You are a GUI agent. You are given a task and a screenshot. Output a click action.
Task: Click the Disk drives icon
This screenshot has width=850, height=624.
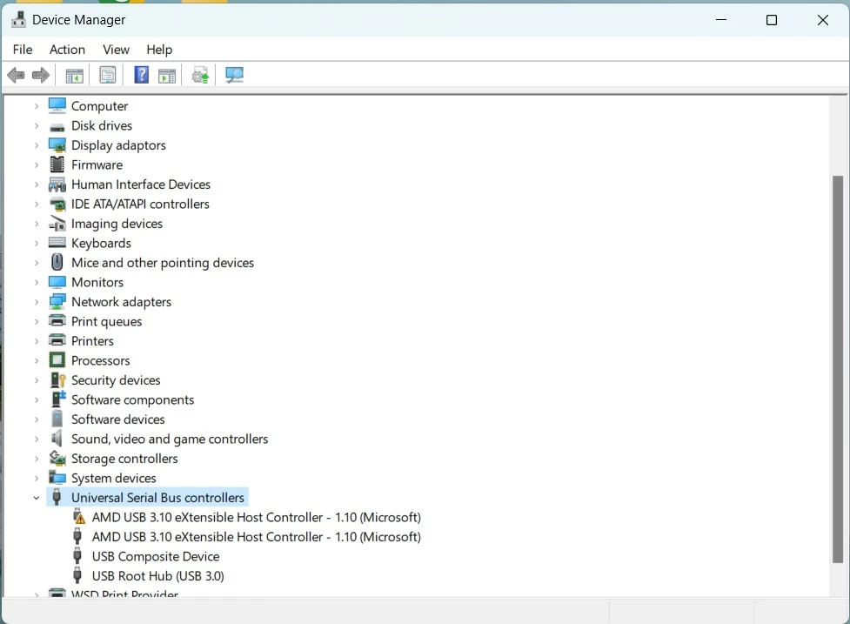(57, 127)
